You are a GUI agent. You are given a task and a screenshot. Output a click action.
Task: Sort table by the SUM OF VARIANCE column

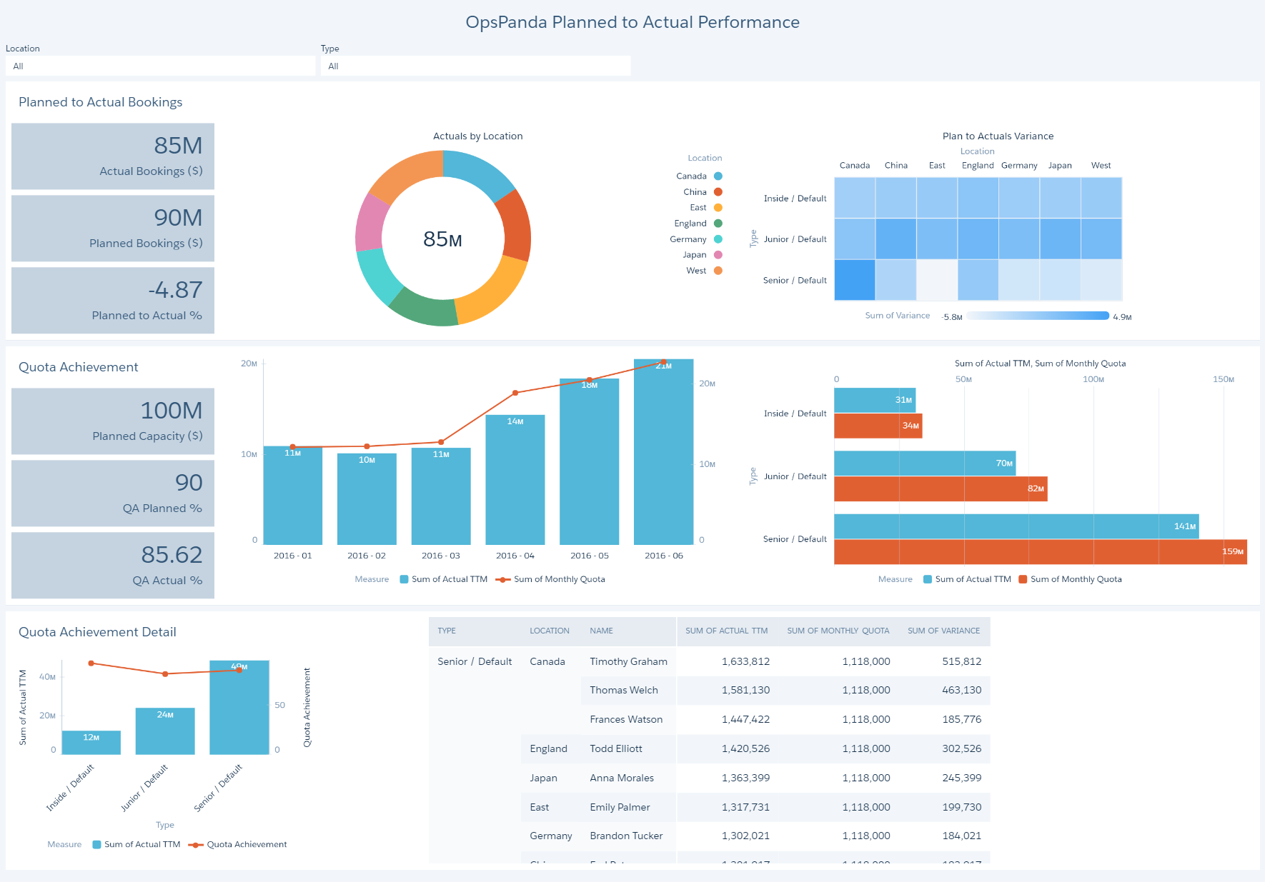[x=943, y=631]
